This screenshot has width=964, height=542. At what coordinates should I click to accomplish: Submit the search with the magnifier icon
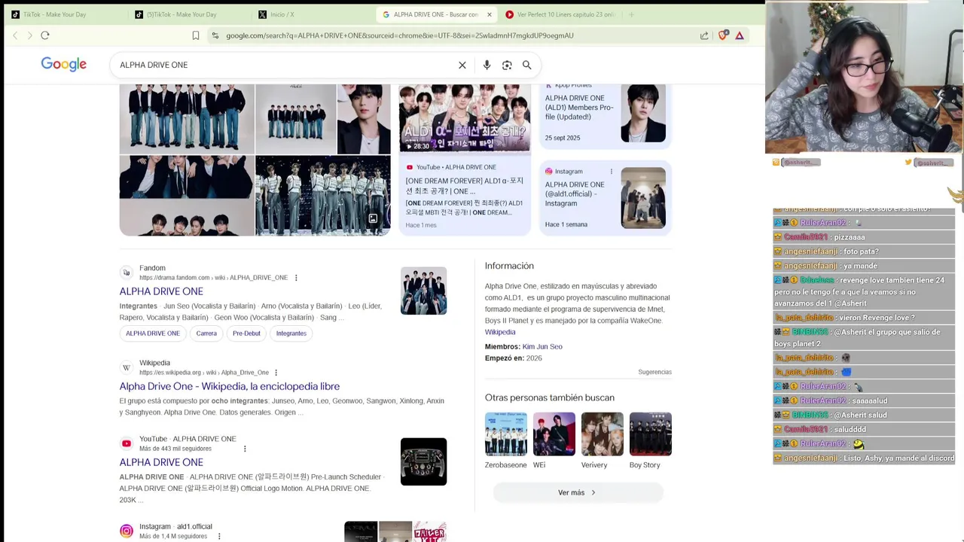coord(527,65)
